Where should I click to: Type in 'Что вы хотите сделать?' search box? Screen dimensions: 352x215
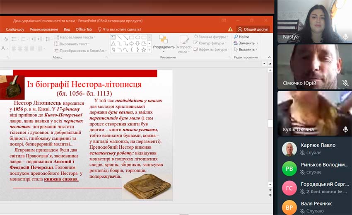click(122, 29)
